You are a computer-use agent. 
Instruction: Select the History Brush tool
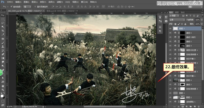3,50
